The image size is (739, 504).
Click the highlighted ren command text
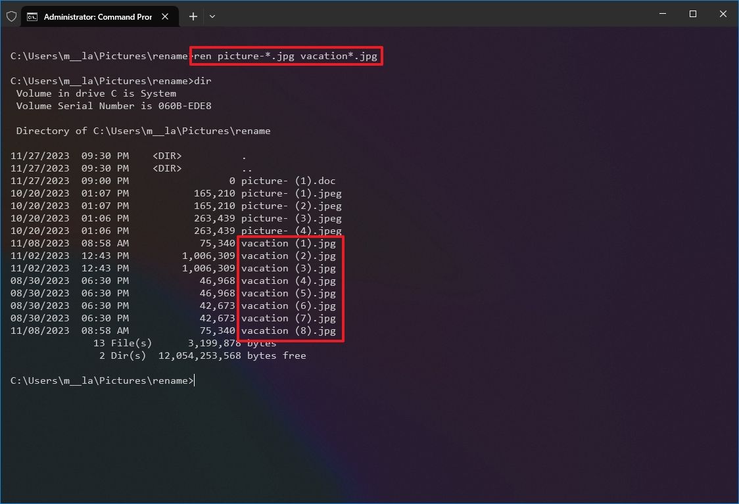click(285, 56)
